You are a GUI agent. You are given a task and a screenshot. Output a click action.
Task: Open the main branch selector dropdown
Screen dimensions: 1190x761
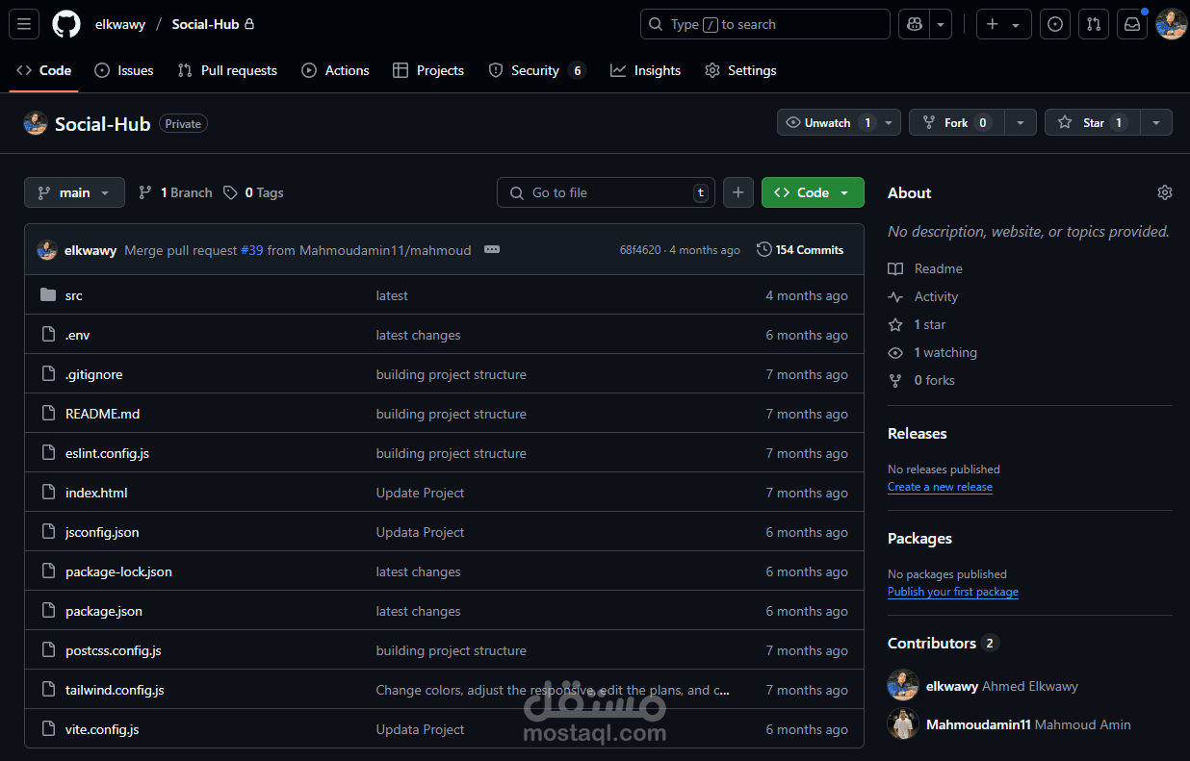74,192
